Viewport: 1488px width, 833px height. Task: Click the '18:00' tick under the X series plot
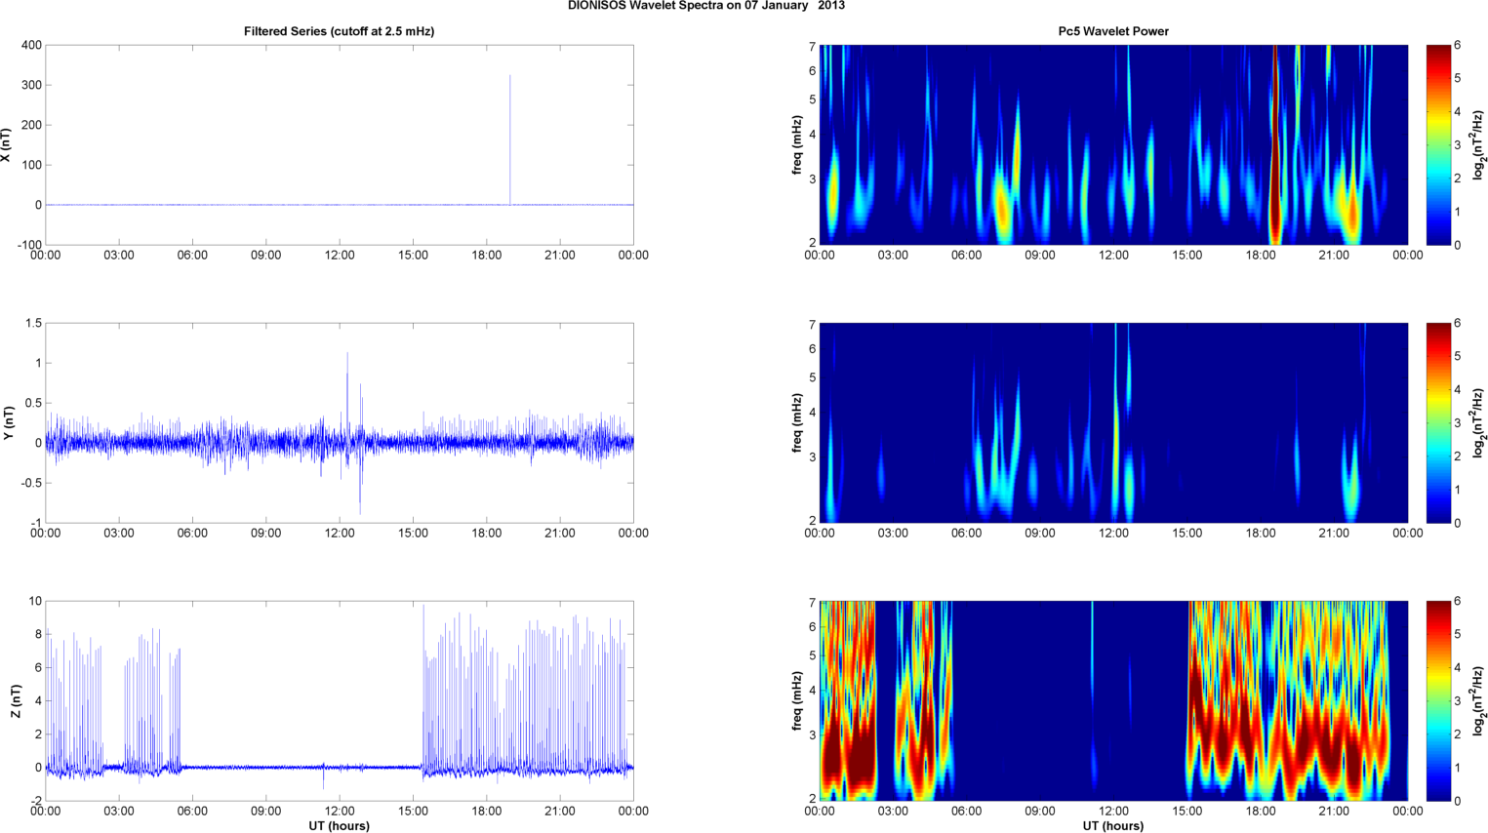coord(486,256)
